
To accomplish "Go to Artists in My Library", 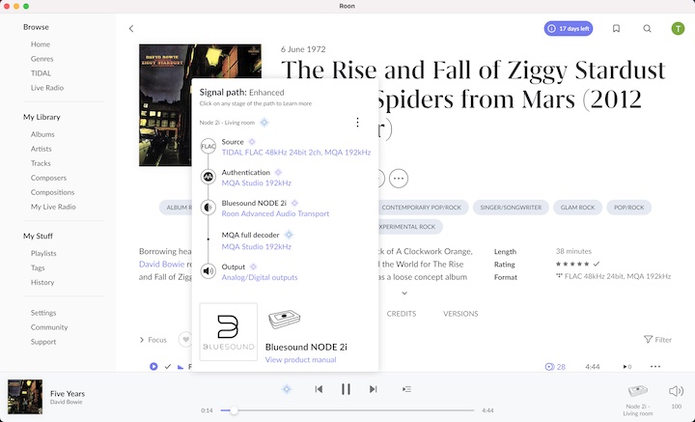I will 42,149.
